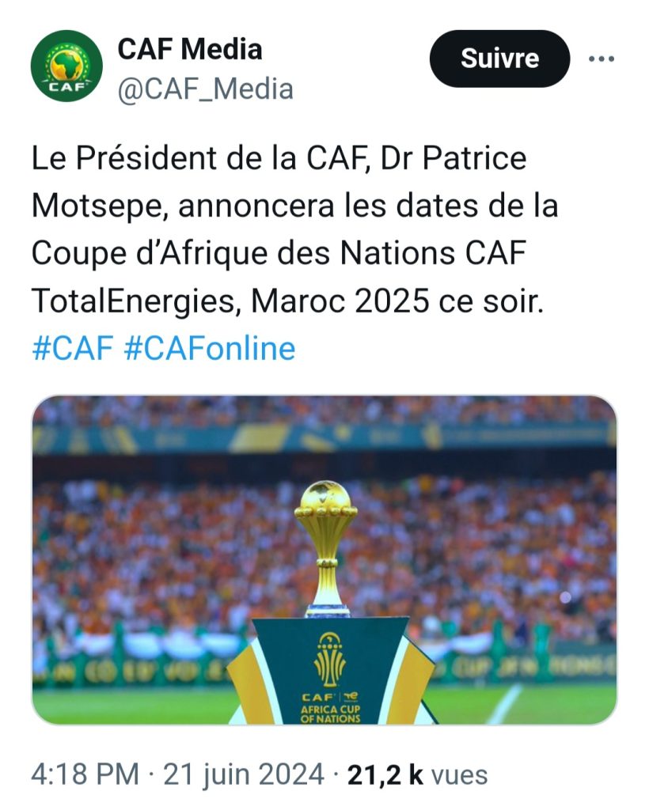The image size is (649, 810).
Task: Click the 4:18 PM timestamp
Action: (x=85, y=774)
